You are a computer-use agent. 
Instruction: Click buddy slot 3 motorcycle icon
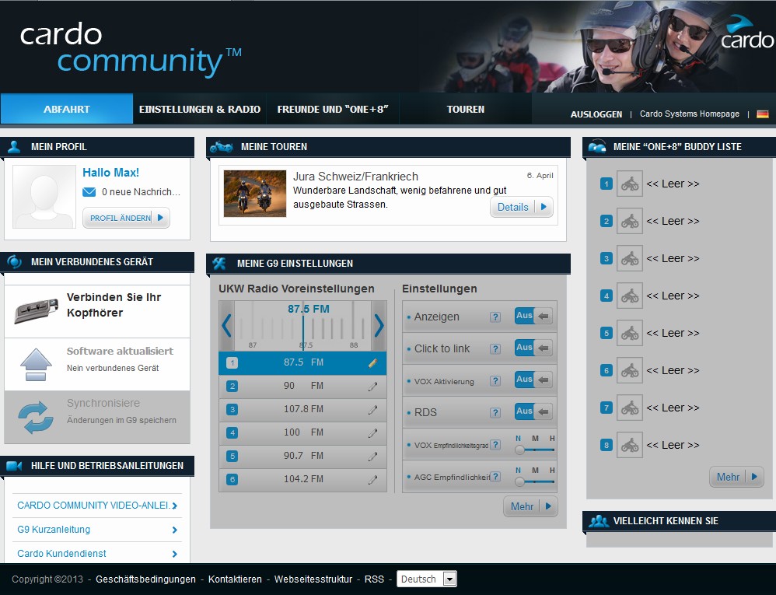(630, 258)
